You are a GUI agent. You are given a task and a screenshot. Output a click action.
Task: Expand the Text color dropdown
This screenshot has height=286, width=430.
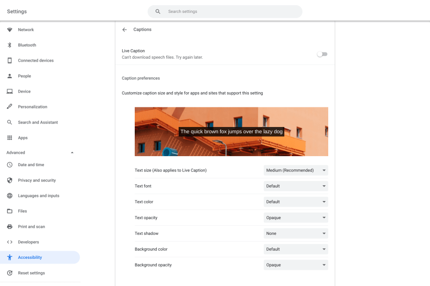[x=296, y=202]
